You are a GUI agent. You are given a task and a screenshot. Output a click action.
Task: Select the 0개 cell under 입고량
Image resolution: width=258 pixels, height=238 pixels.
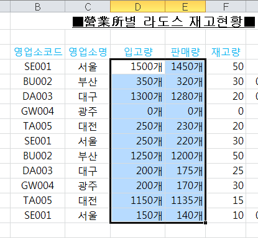[137, 111]
